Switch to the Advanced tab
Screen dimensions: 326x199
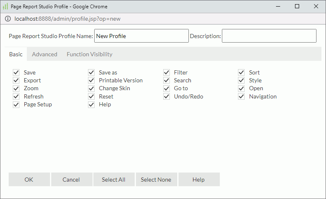click(x=45, y=54)
